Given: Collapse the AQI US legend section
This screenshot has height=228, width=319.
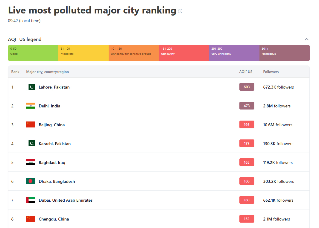Looking at the screenshot, I should [x=306, y=39].
